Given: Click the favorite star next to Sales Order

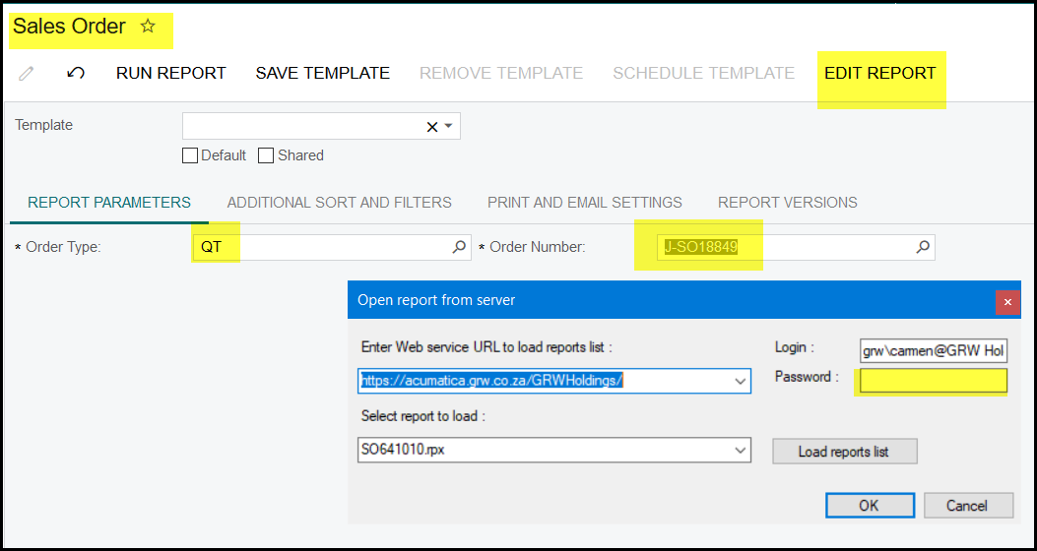Looking at the screenshot, I should [148, 27].
